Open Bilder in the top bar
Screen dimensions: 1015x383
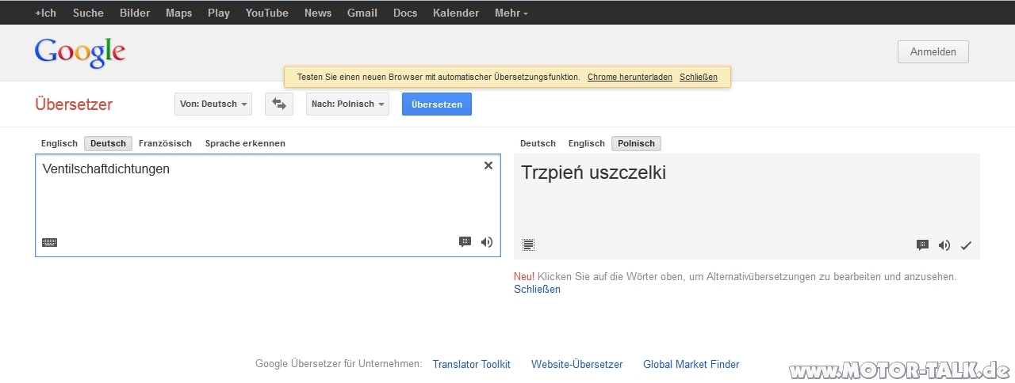pyautogui.click(x=135, y=13)
